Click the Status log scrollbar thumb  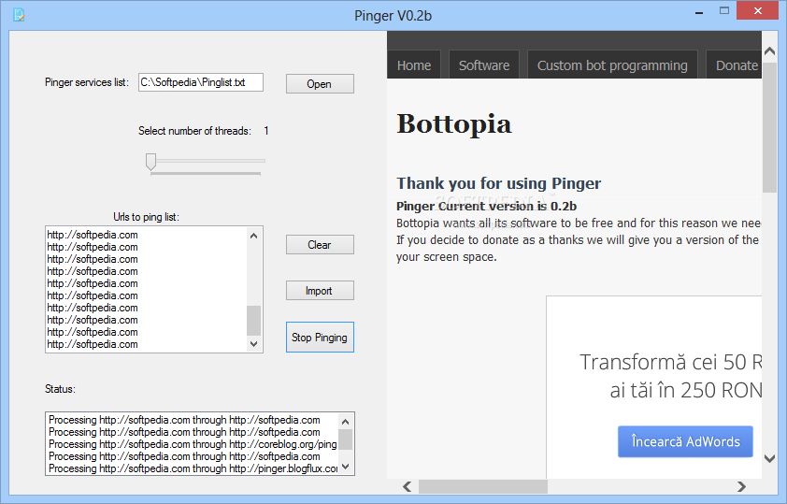(x=345, y=439)
